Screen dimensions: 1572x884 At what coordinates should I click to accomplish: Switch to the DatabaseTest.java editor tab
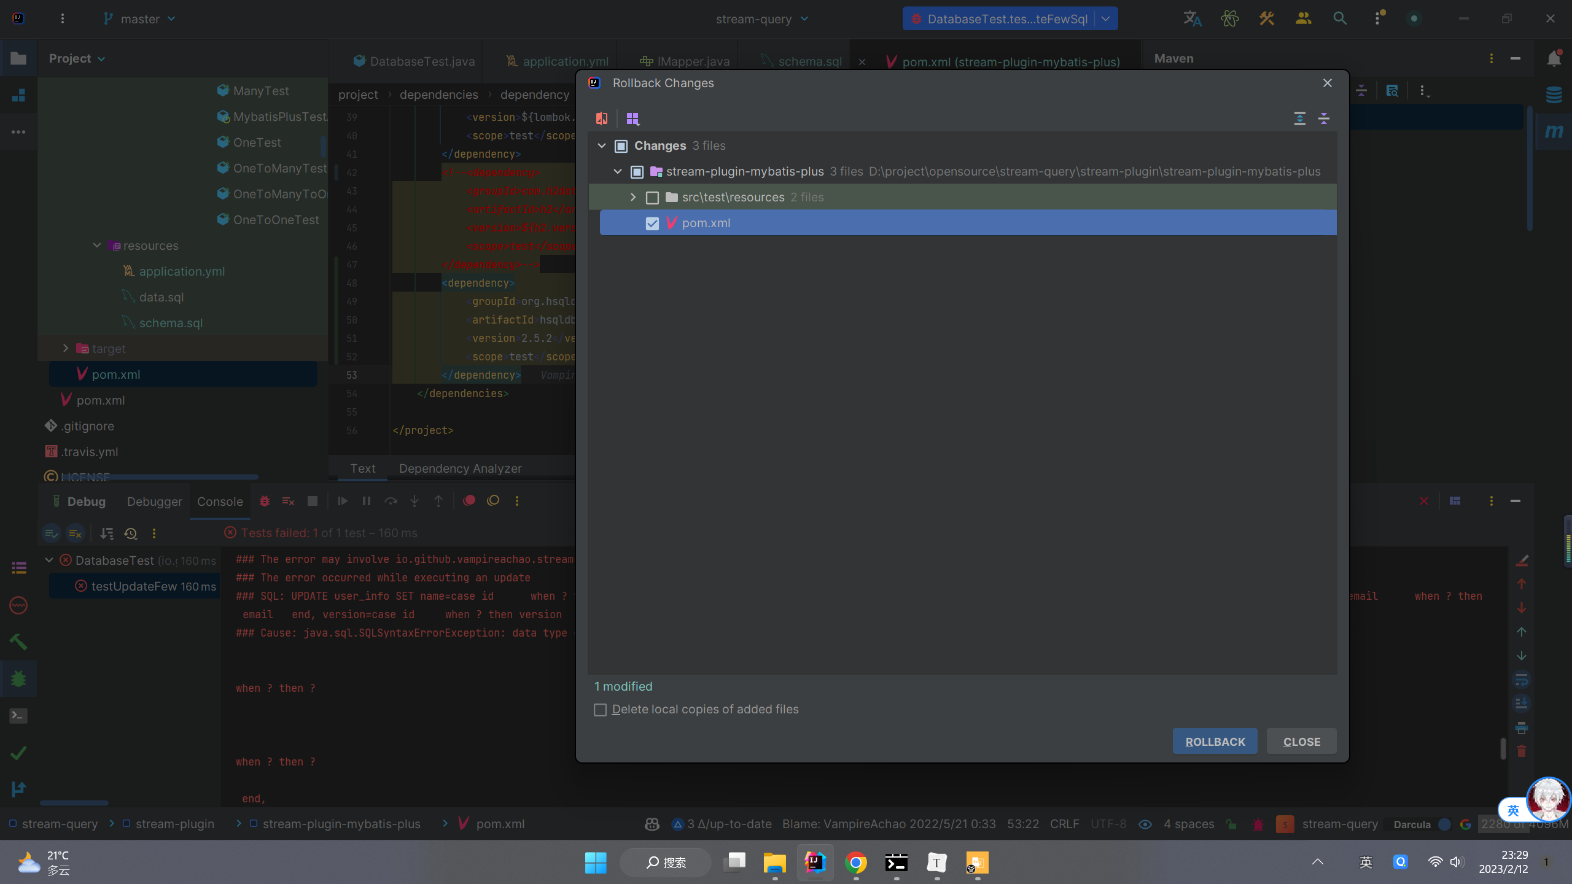tap(421, 61)
